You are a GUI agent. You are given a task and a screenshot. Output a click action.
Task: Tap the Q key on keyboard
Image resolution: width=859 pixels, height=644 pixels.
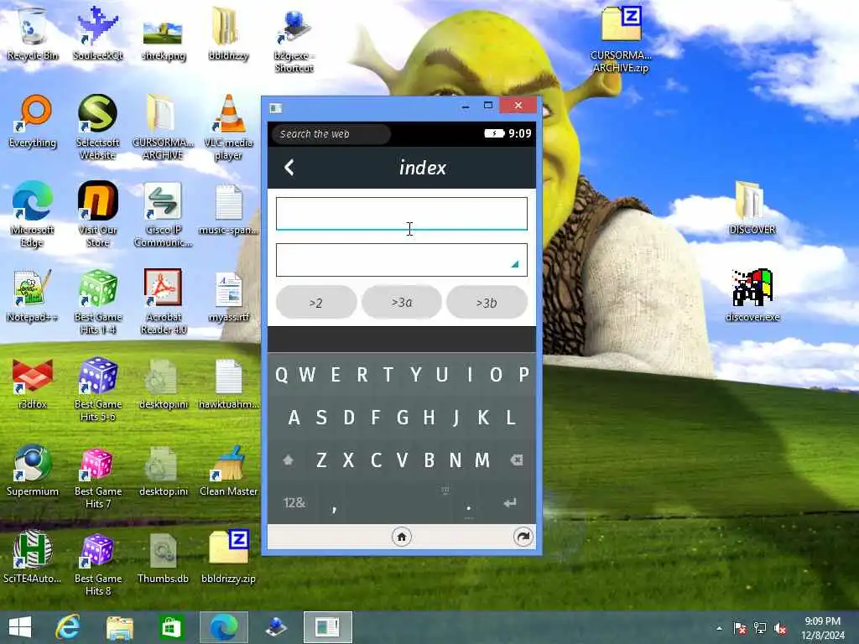tap(282, 375)
